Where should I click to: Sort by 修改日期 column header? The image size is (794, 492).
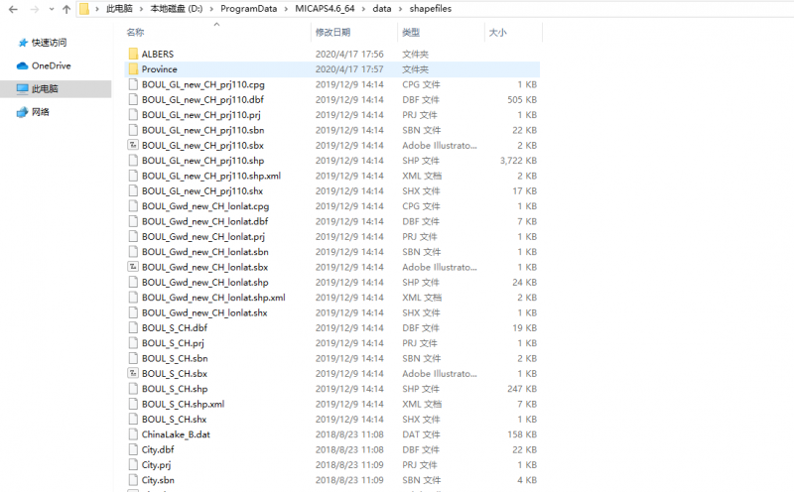[332, 33]
